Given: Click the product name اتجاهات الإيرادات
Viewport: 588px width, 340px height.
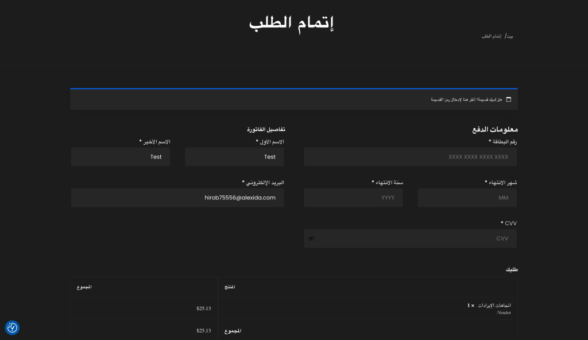Looking at the screenshot, I should pos(494,306).
